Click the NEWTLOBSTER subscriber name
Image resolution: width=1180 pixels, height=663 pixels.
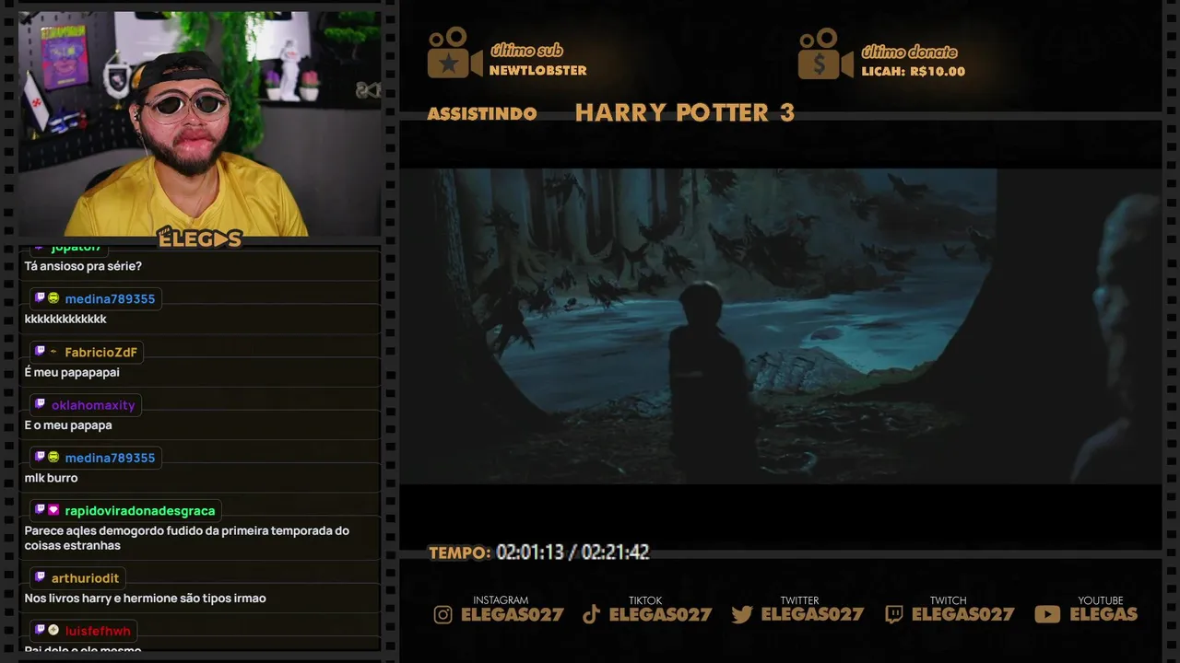tap(537, 71)
